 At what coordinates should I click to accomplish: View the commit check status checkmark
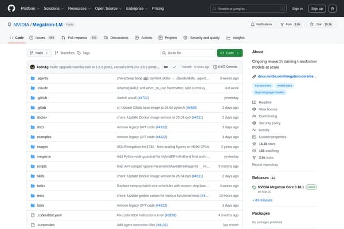(174, 67)
